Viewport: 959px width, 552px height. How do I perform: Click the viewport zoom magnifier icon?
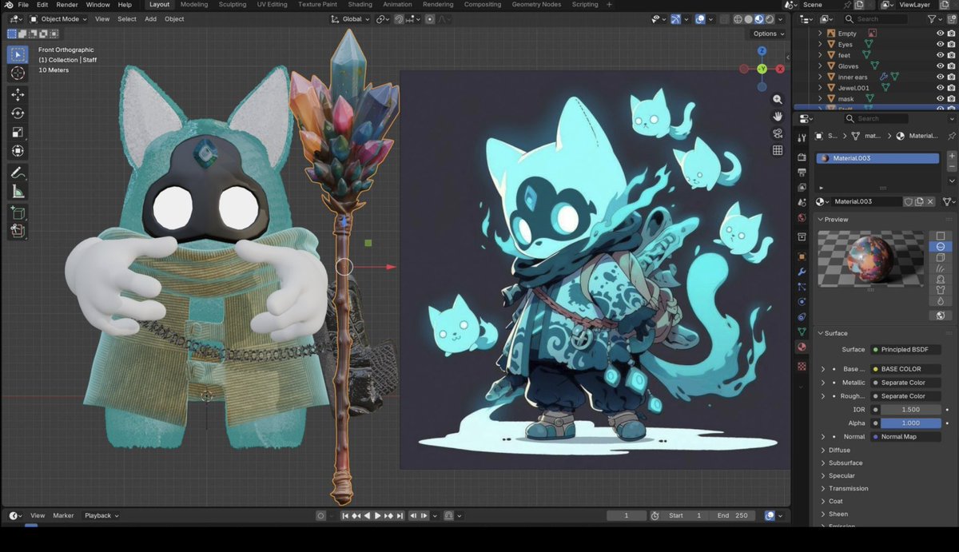(x=778, y=99)
